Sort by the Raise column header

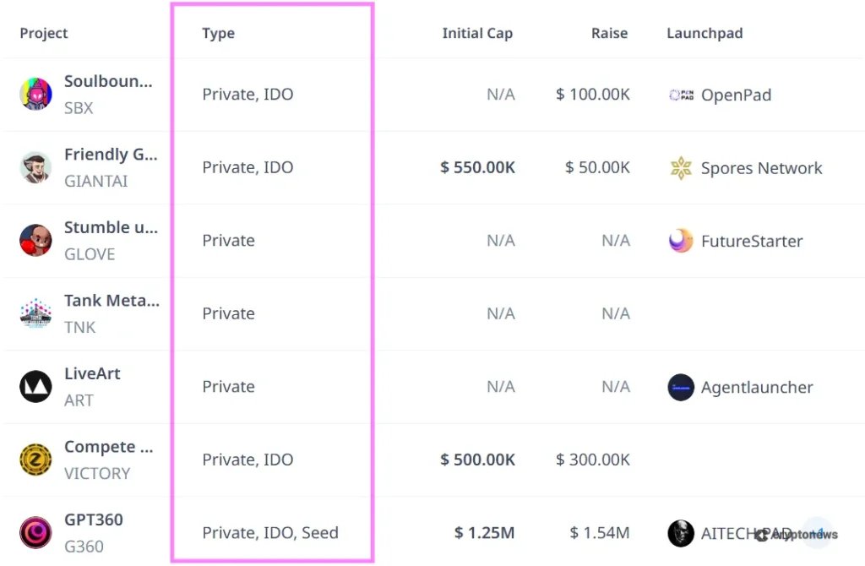coord(609,33)
